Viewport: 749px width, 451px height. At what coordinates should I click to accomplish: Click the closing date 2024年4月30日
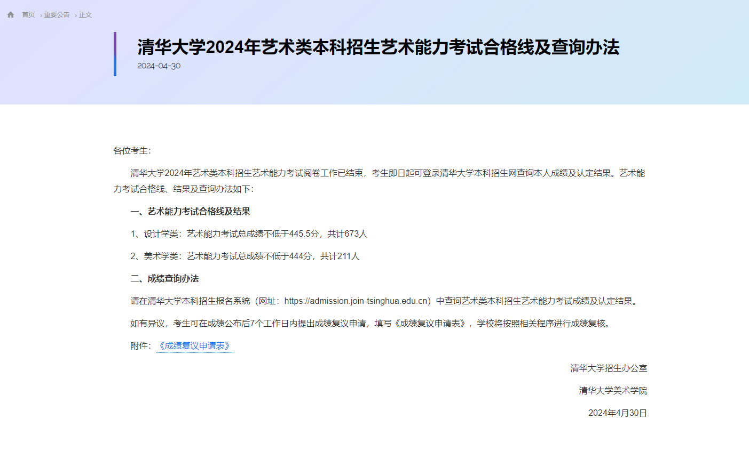point(618,413)
